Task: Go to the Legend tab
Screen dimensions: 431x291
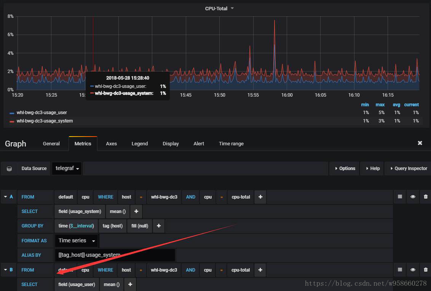Action: (140, 143)
